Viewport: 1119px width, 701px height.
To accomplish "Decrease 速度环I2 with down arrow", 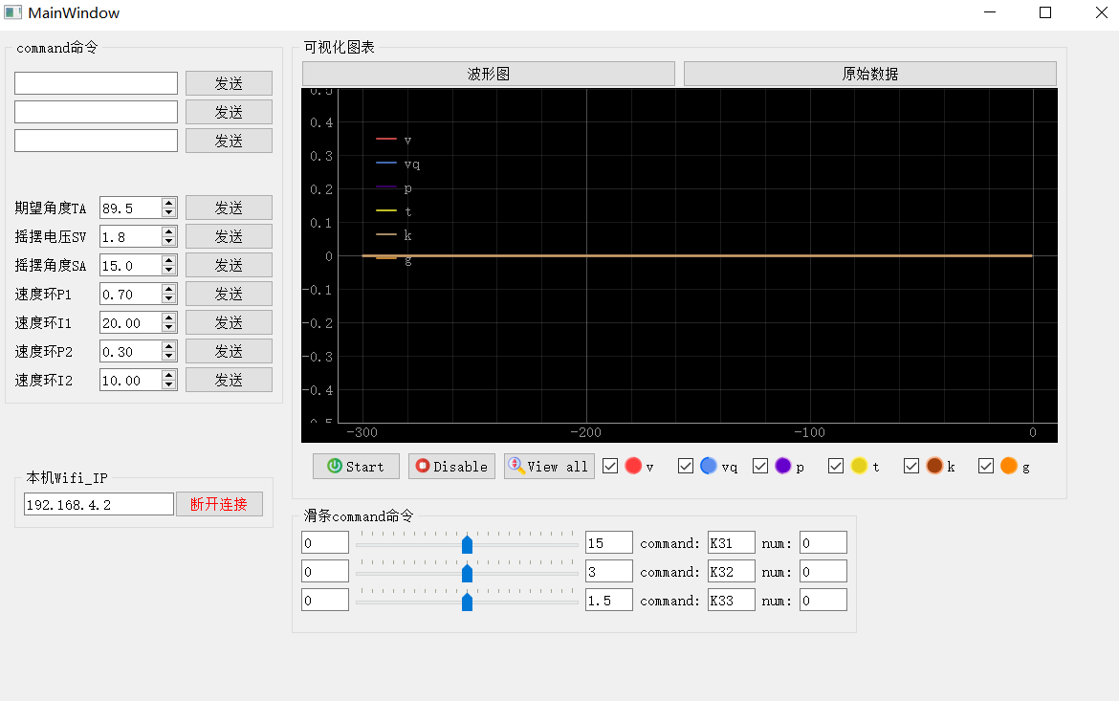I will click(x=169, y=384).
